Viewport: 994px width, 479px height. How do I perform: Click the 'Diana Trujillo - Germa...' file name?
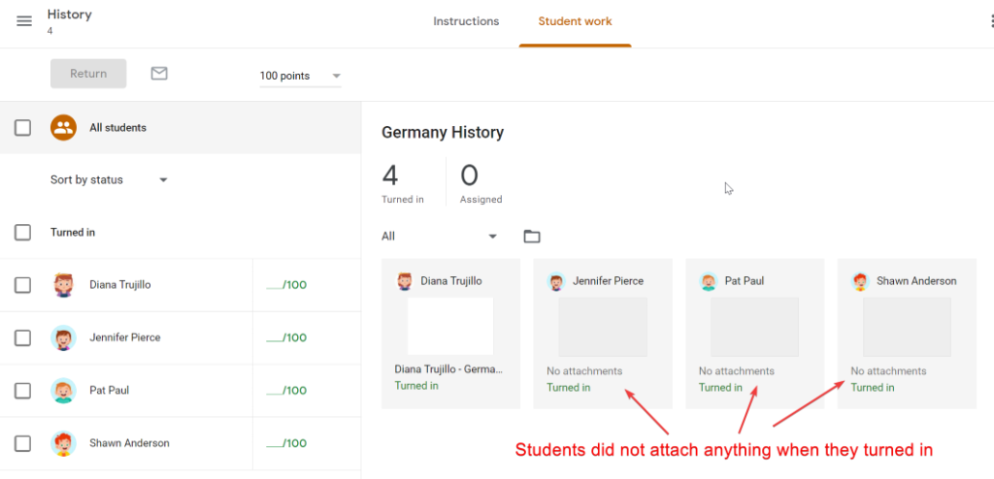pos(448,369)
